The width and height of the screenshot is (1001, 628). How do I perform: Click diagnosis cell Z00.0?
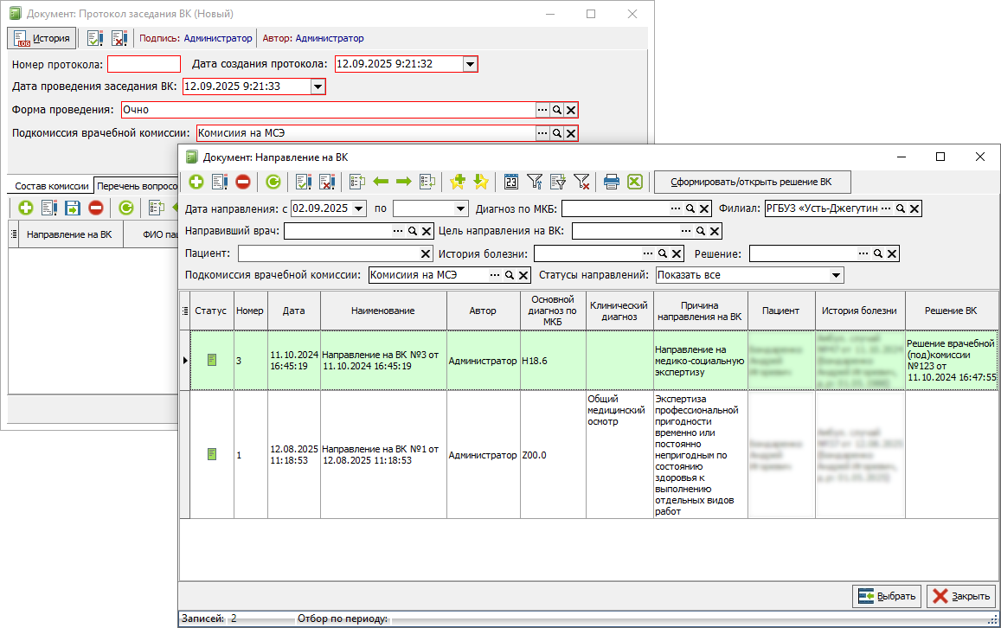[x=553, y=455]
